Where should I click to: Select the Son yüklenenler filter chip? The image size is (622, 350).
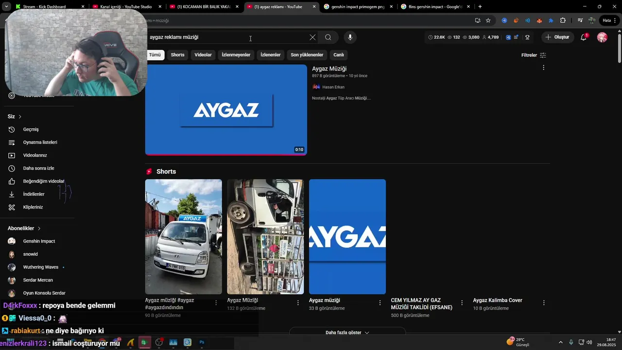click(307, 55)
